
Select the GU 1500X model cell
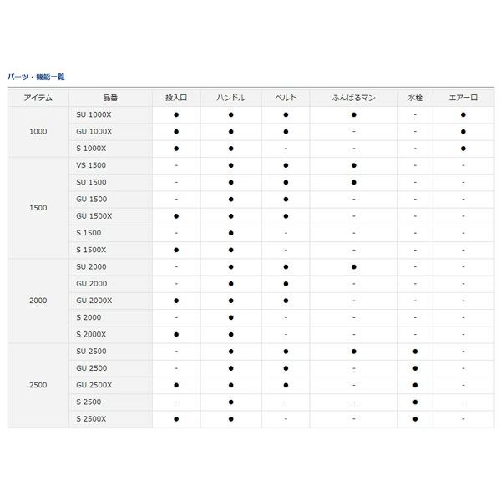tap(93, 215)
